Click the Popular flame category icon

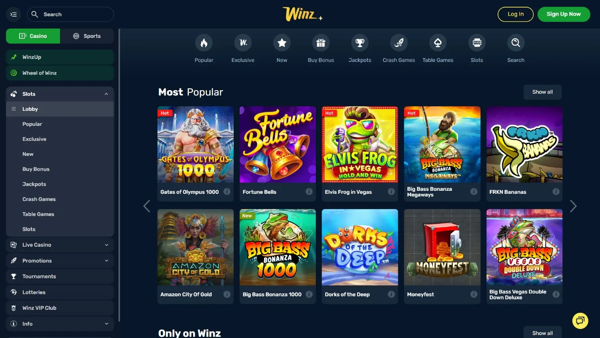pyautogui.click(x=204, y=43)
